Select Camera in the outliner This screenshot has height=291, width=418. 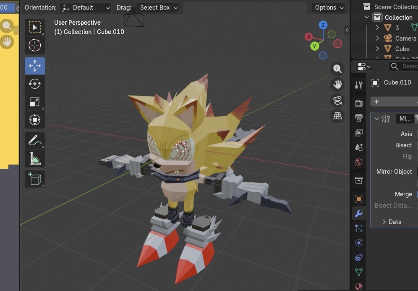click(405, 38)
